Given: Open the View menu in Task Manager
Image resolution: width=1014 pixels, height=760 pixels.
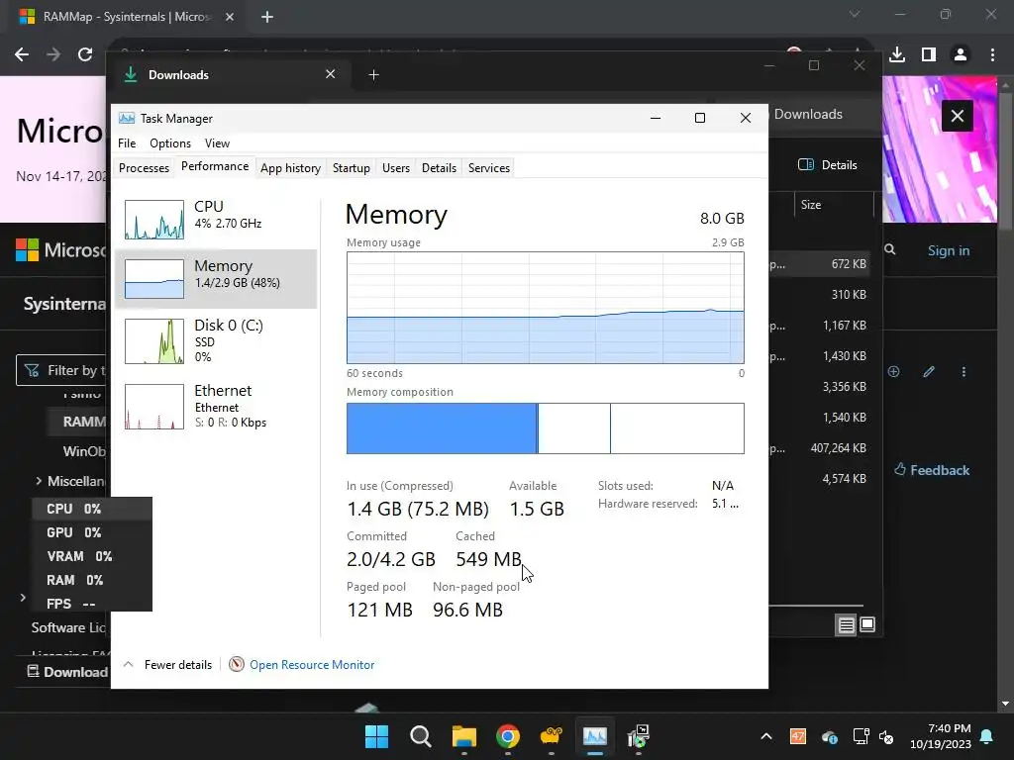Looking at the screenshot, I should [x=217, y=143].
